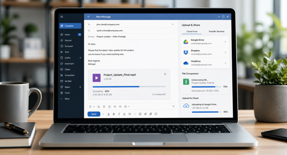Screen dimensions: 287x155
Task: Click the discard X icon next to Send
Action: (103, 114)
